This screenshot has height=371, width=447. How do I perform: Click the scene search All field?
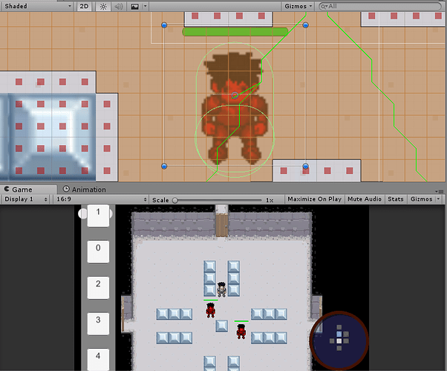point(379,6)
